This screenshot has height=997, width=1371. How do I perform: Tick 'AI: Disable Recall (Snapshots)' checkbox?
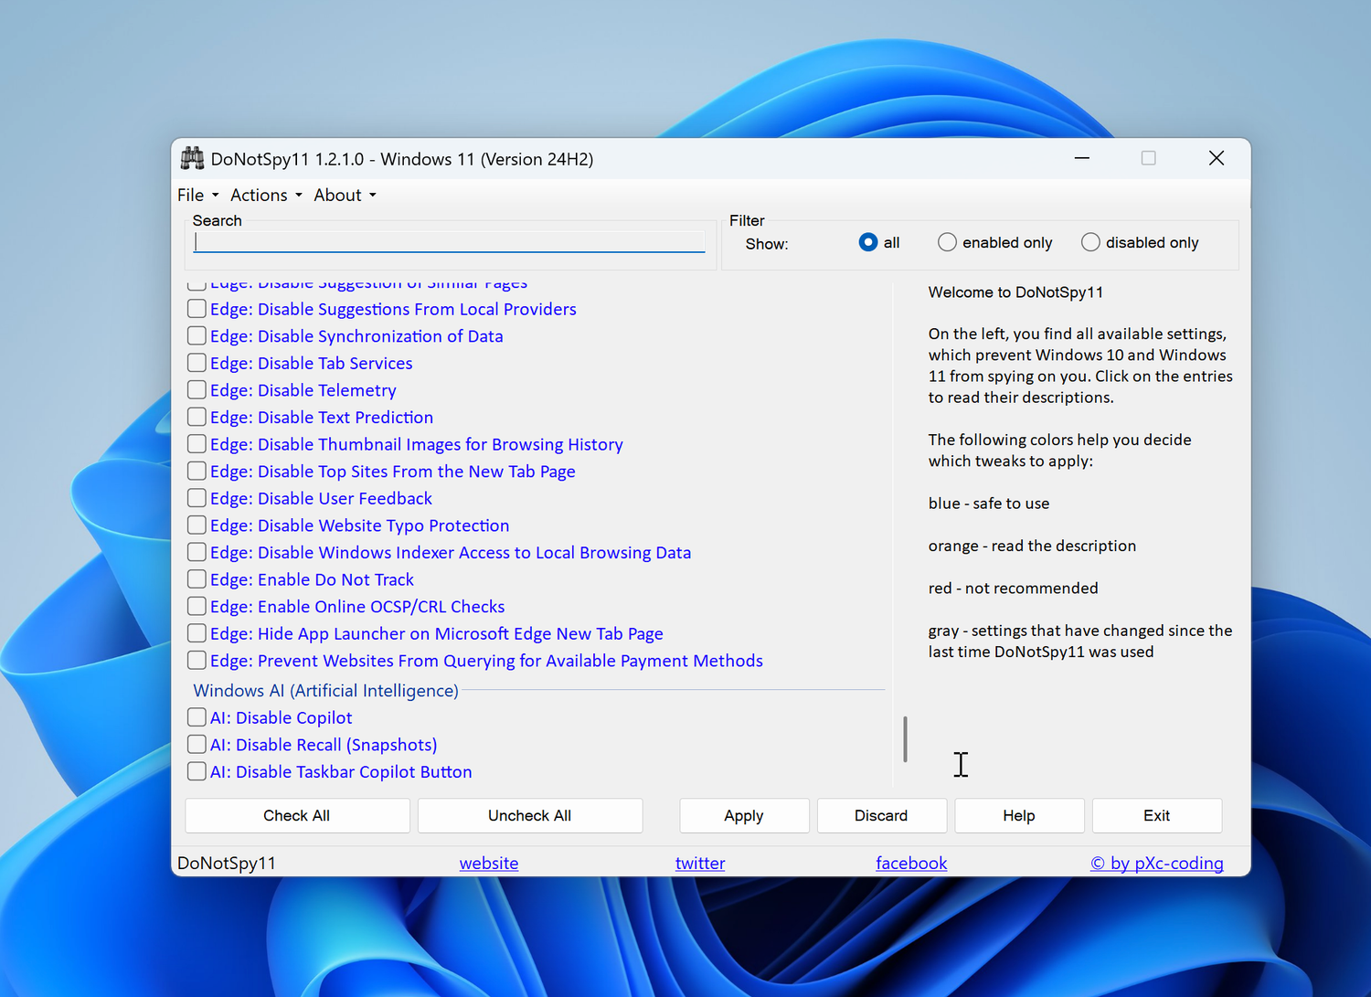pyautogui.click(x=197, y=745)
